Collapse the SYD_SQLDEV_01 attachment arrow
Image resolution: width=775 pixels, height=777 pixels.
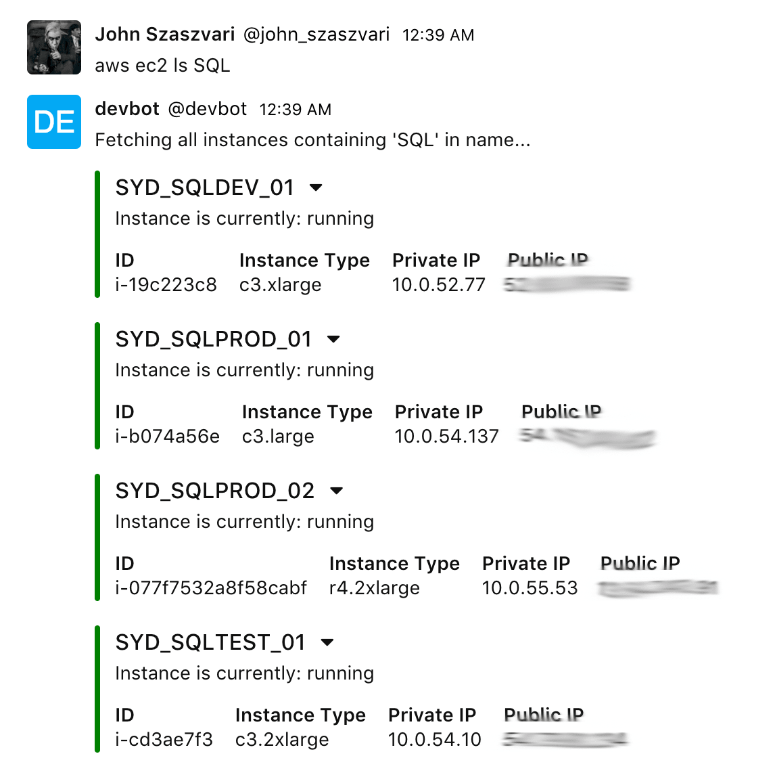click(316, 187)
